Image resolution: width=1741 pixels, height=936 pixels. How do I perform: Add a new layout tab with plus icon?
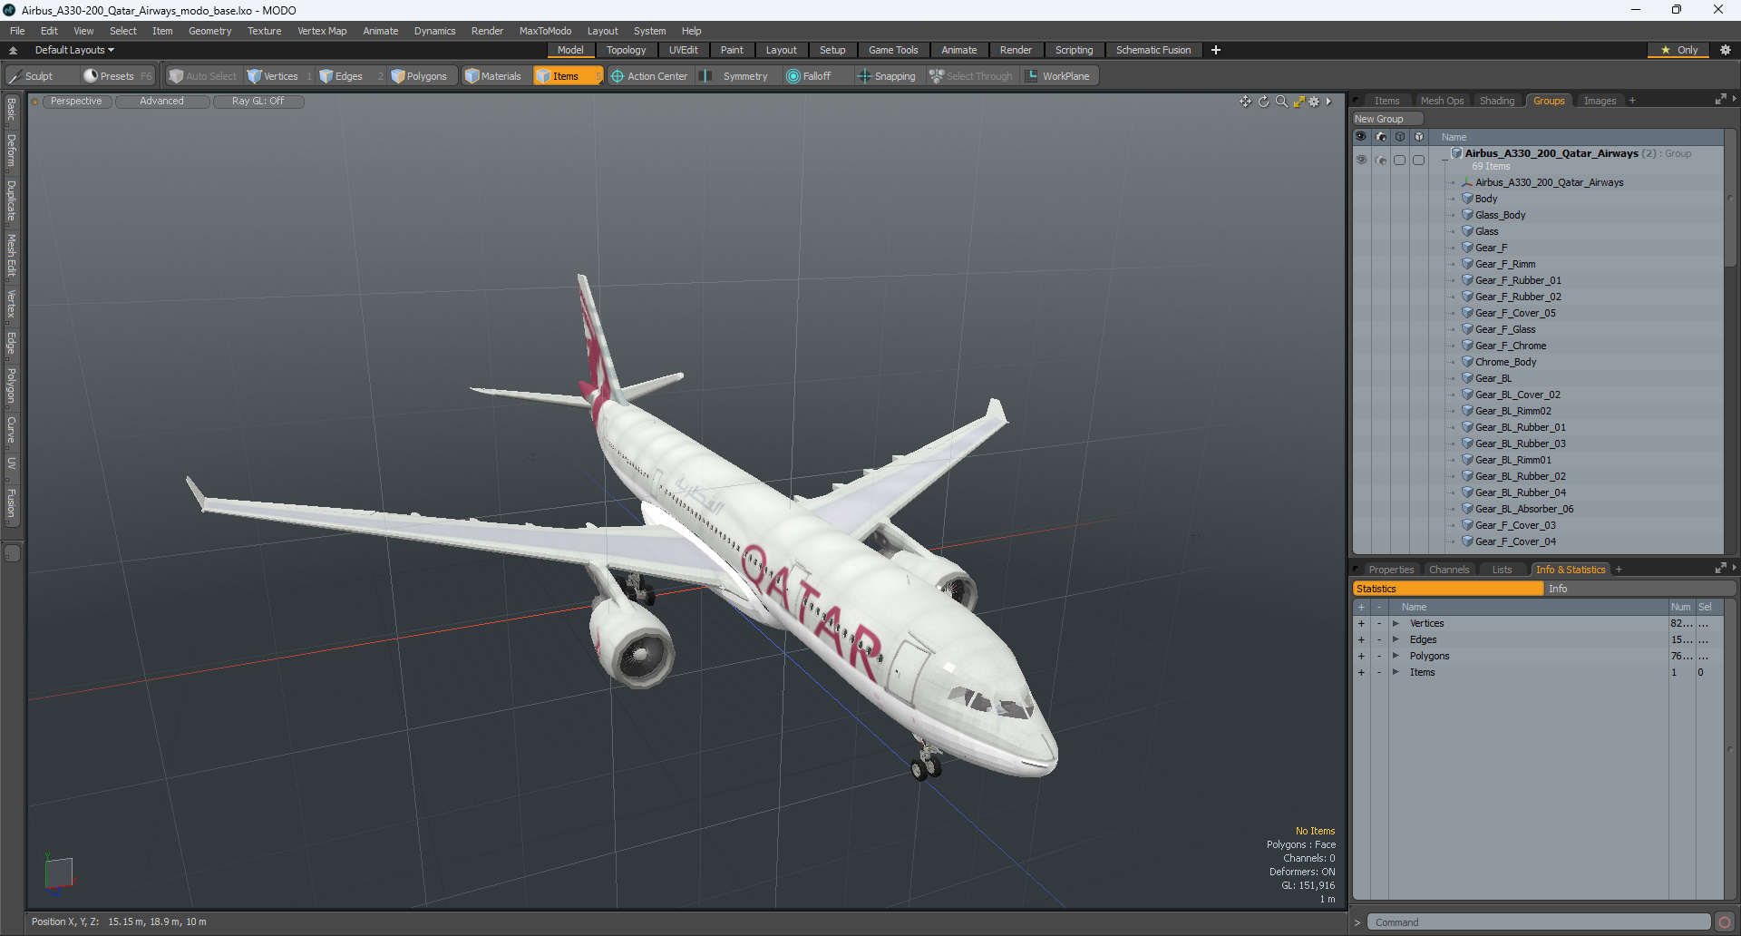pos(1216,50)
